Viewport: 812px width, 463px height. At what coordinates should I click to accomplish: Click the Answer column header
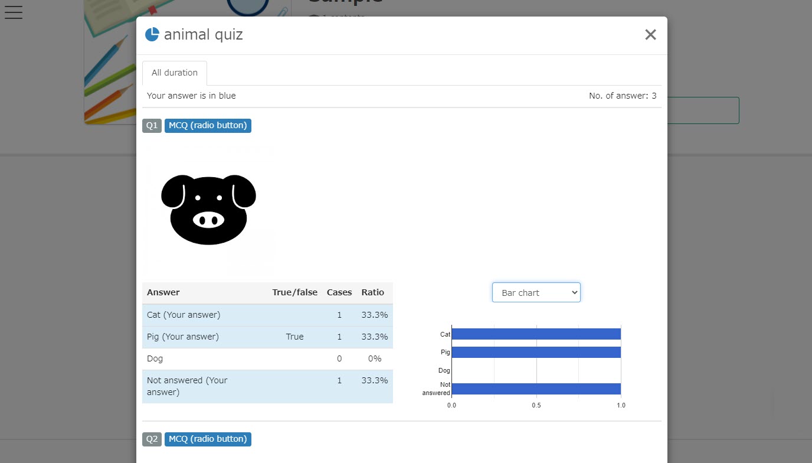tap(163, 292)
